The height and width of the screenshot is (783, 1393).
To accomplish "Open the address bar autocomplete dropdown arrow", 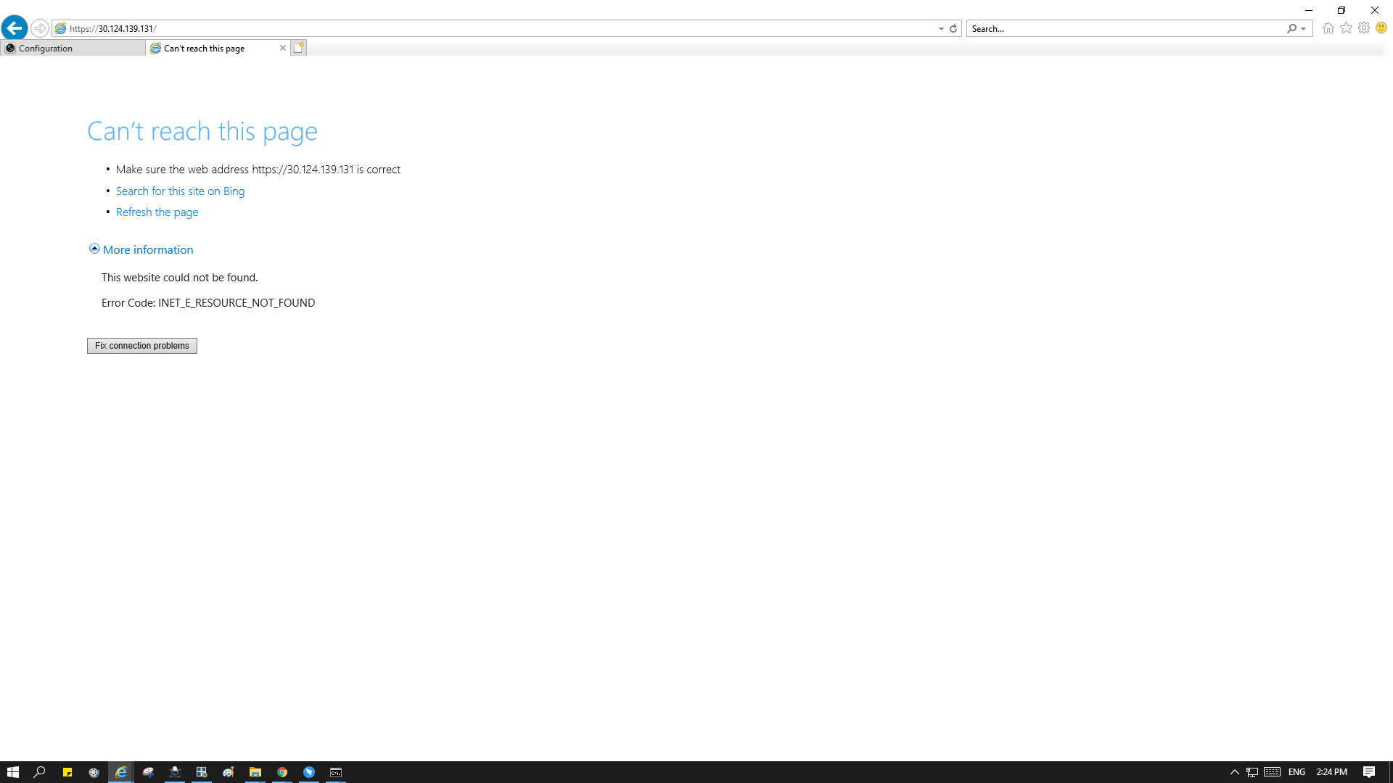I will pyautogui.click(x=941, y=29).
